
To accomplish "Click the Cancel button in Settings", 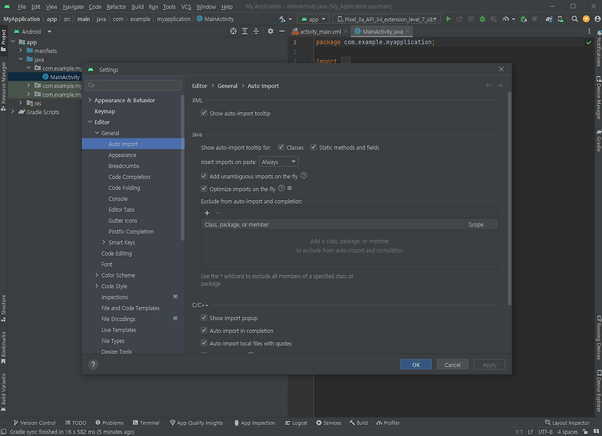I will coord(452,364).
